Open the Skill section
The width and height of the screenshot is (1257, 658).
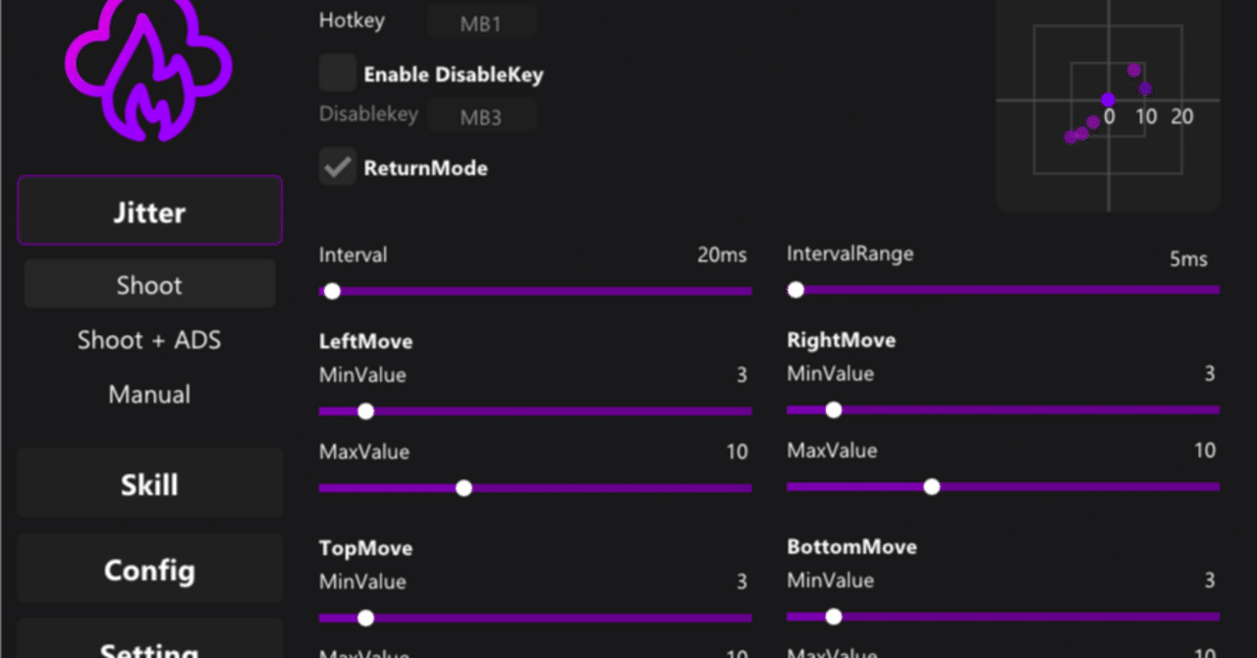coord(149,484)
